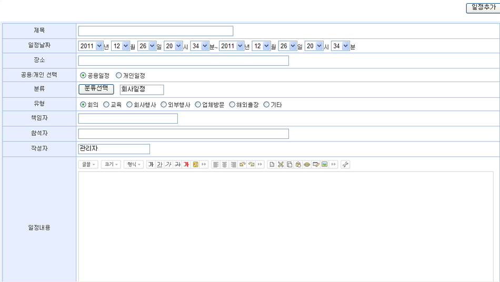
Task: Open 글꼴 font dropdown in editor
Action: point(88,165)
